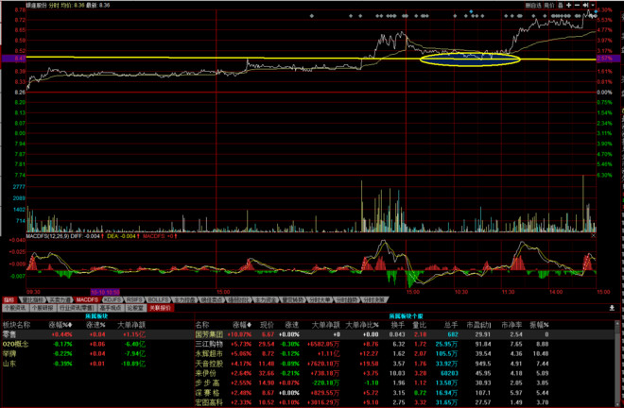
Task: Select the 来伊份 stock row
Action: coord(405,373)
